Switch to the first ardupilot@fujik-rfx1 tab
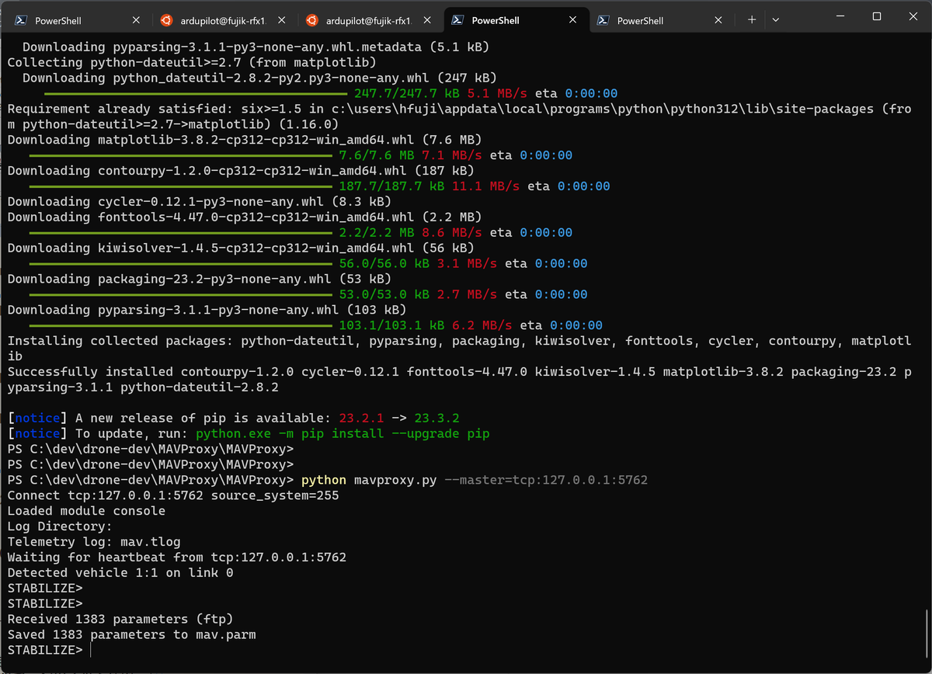The width and height of the screenshot is (932, 674). (x=223, y=21)
